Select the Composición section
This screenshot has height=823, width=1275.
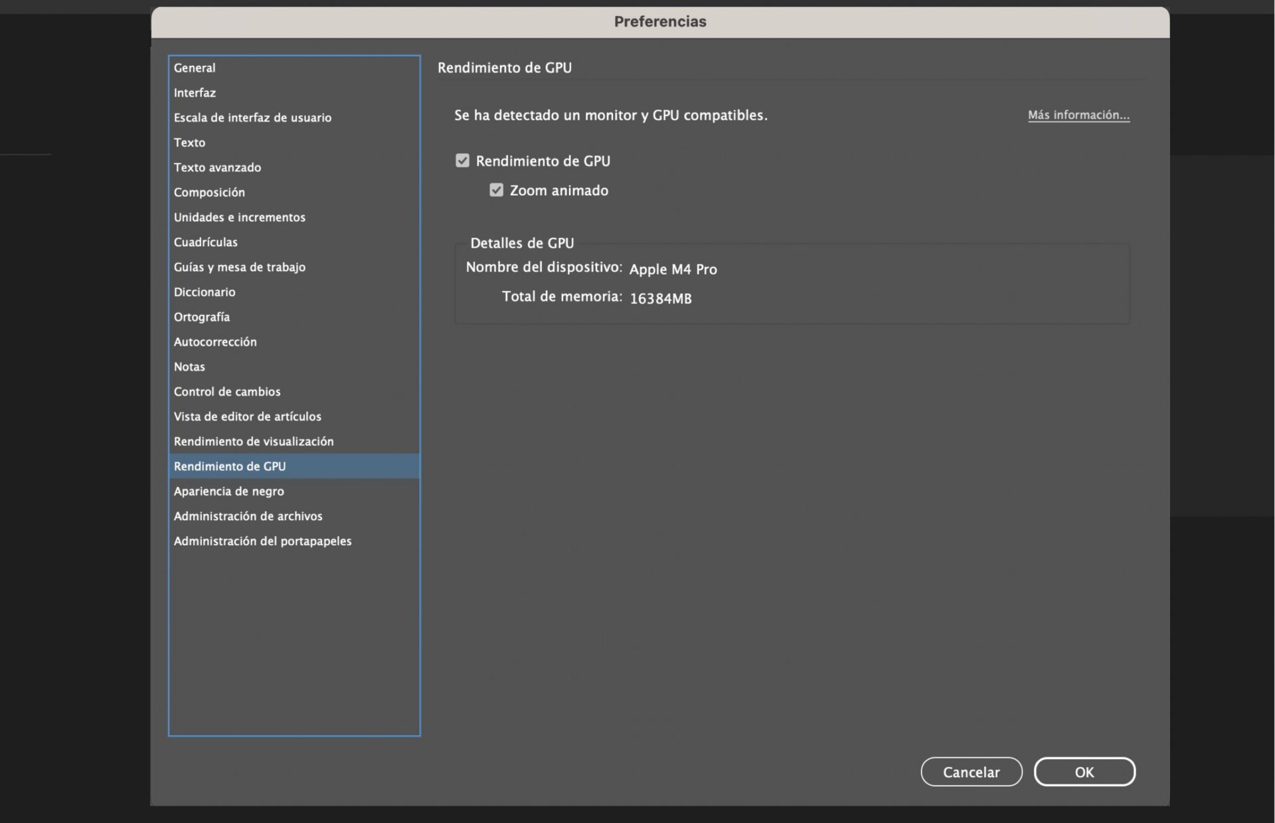click(x=209, y=192)
